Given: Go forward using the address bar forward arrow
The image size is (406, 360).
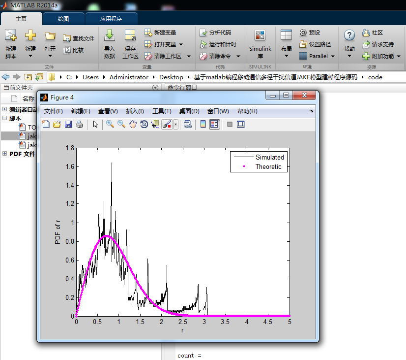Looking at the screenshot, I should coord(17,77).
